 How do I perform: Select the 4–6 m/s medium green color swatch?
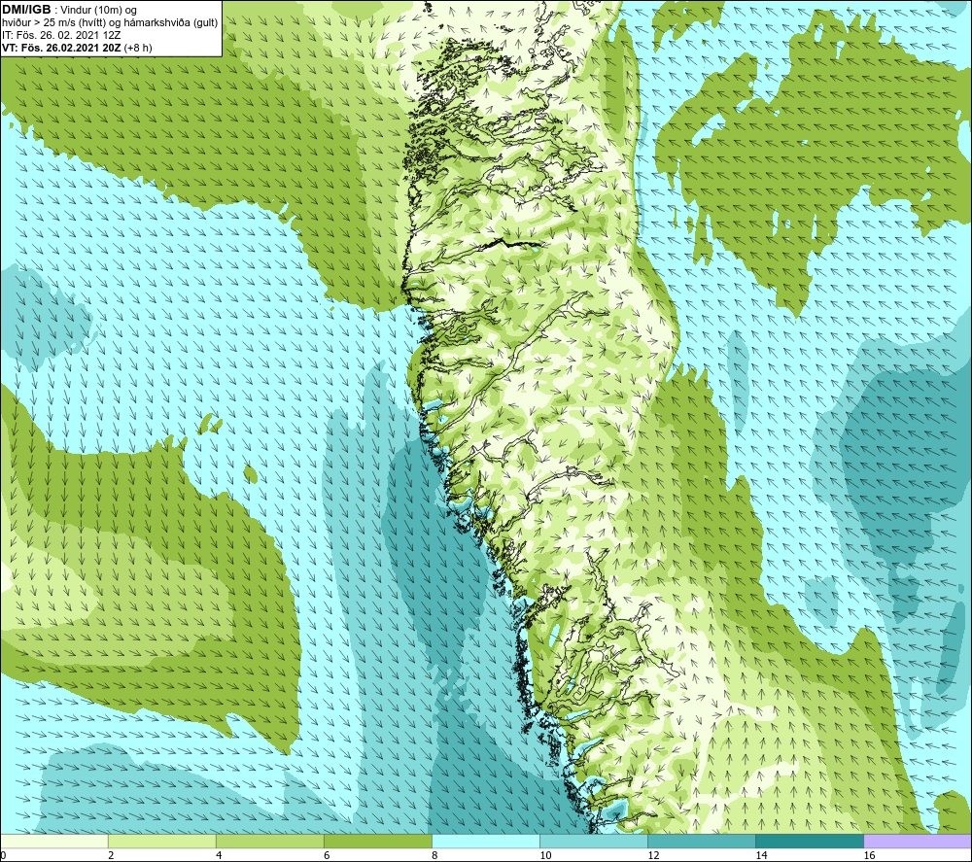click(269, 841)
